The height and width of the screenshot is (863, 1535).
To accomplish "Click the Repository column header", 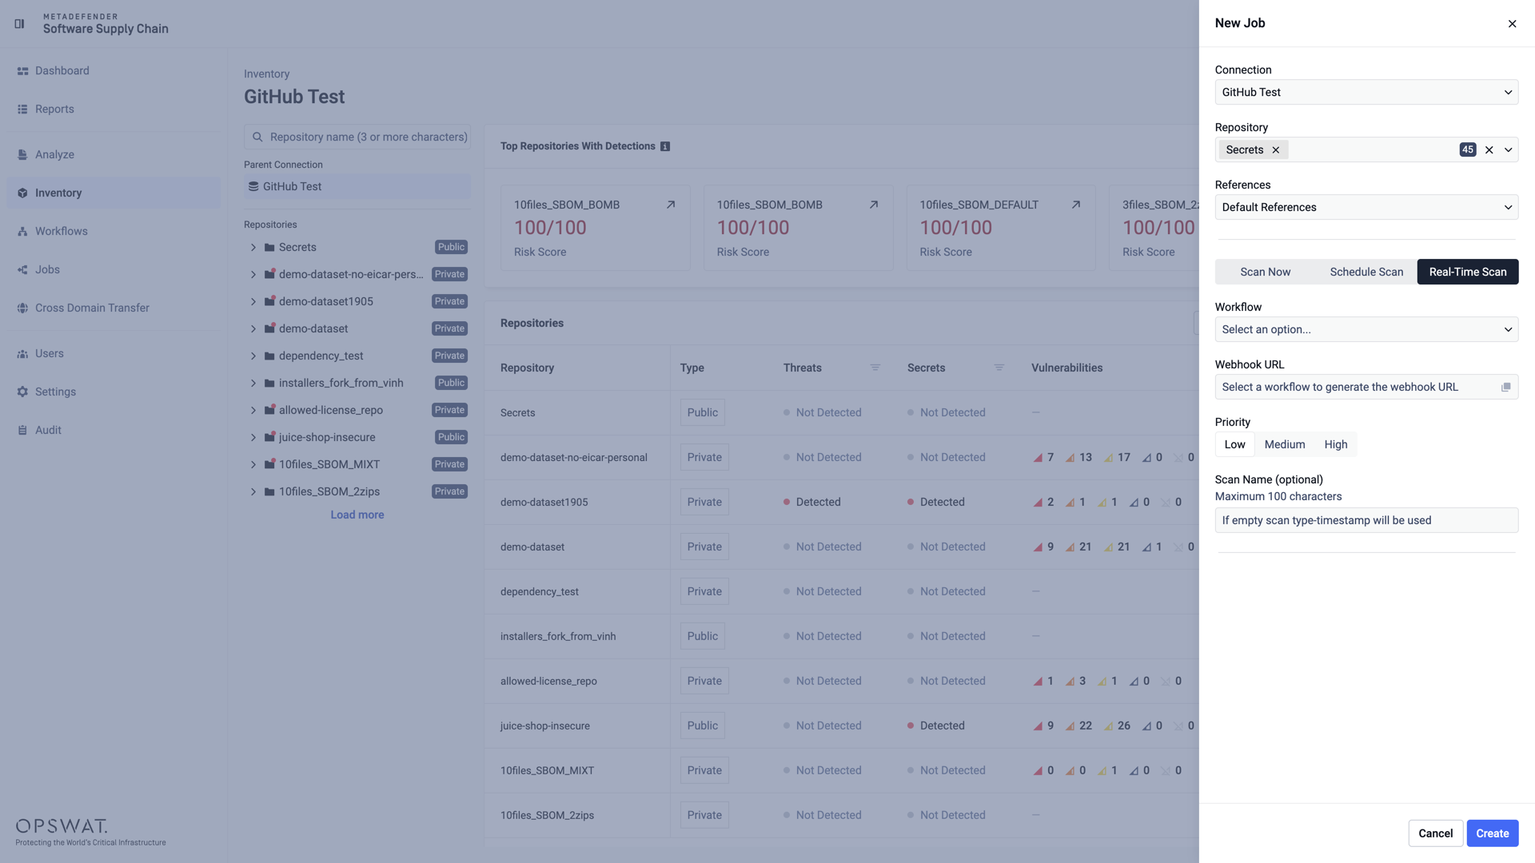I will [528, 368].
